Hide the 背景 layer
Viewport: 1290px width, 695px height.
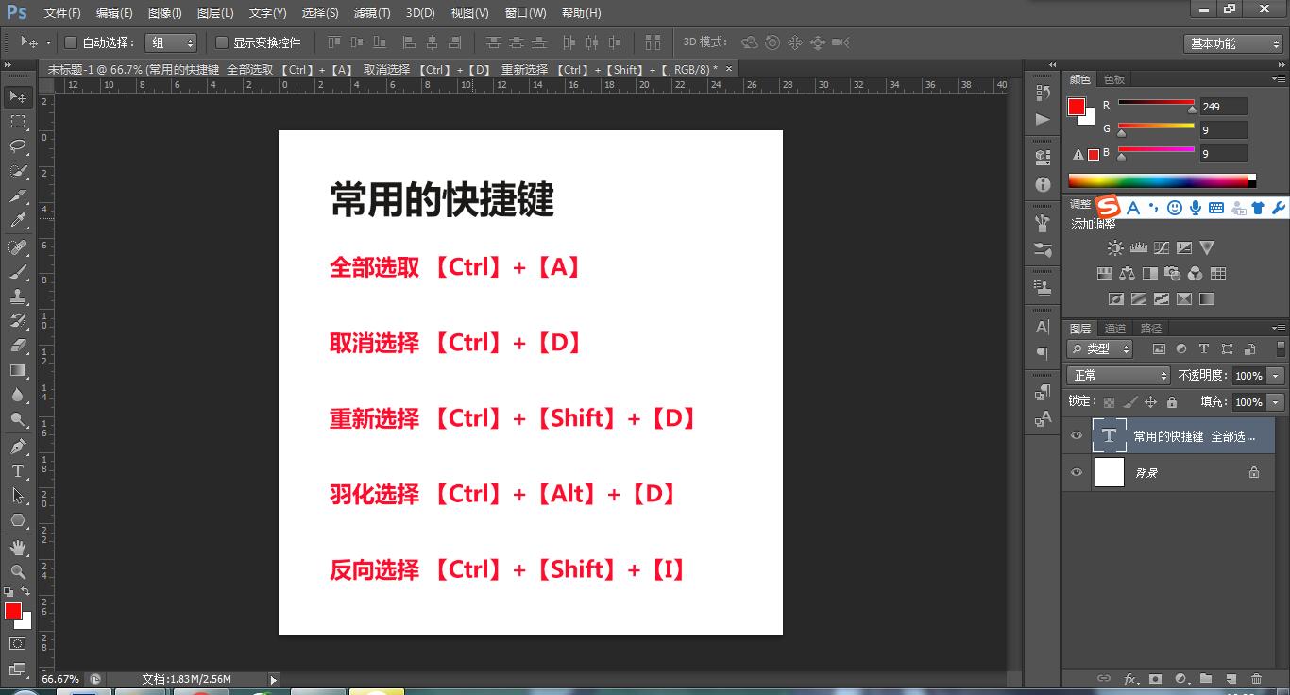[x=1077, y=472]
